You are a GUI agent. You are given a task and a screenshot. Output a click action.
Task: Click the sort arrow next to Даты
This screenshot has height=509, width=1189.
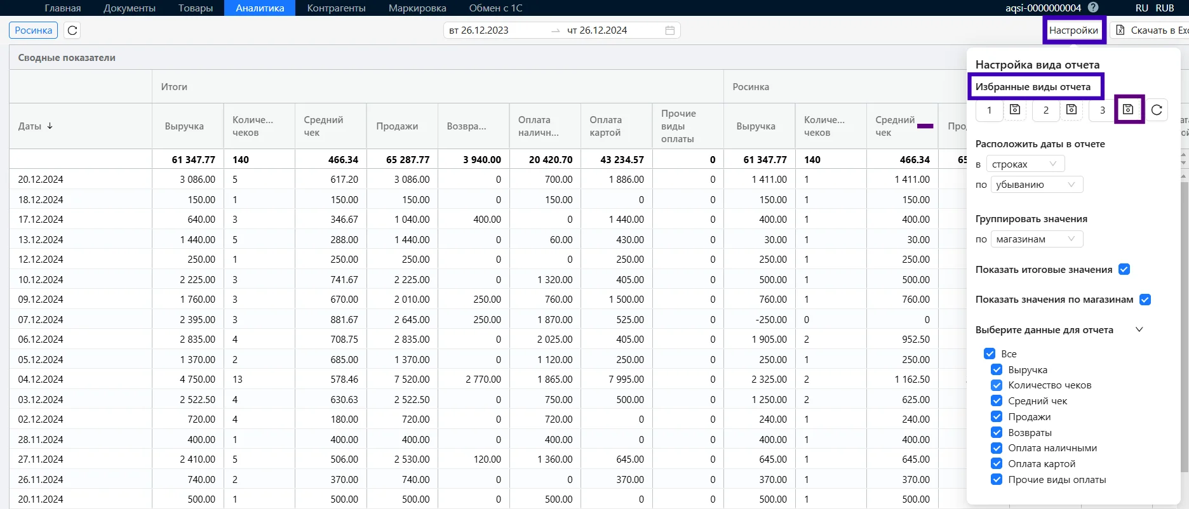tap(50, 126)
